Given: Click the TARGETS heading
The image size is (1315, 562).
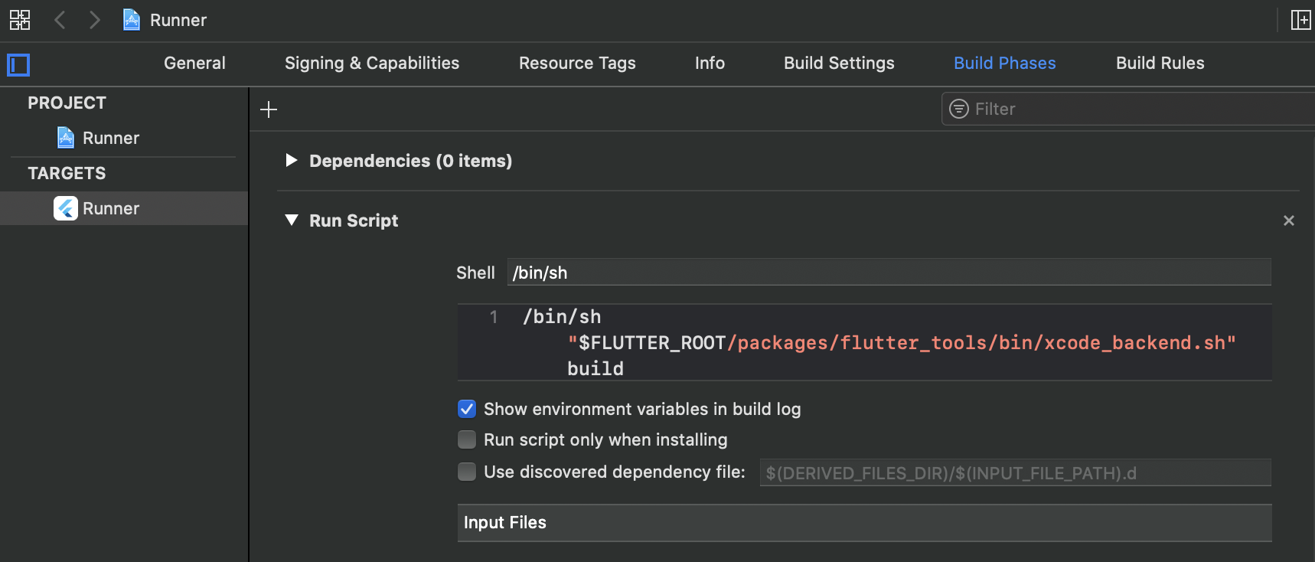Looking at the screenshot, I should point(67,173).
